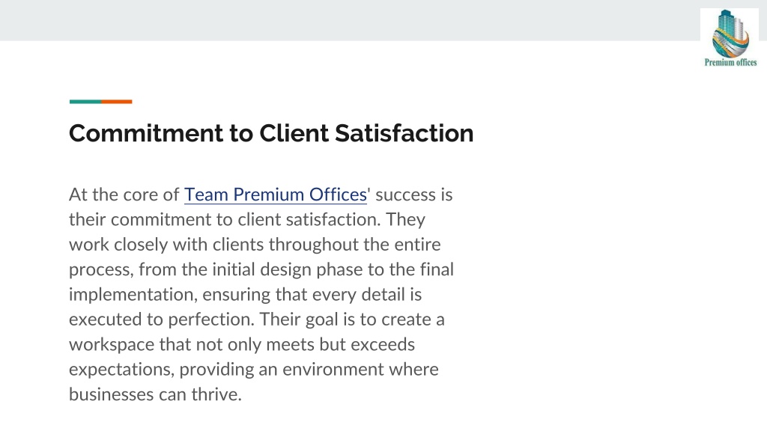Click the line starting "process, from the initial"
The image size is (767, 431).
click(261, 269)
